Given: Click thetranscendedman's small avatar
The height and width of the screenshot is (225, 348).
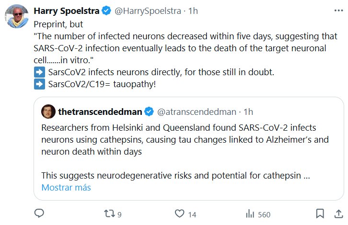Looking at the screenshot, I should pos(48,112).
